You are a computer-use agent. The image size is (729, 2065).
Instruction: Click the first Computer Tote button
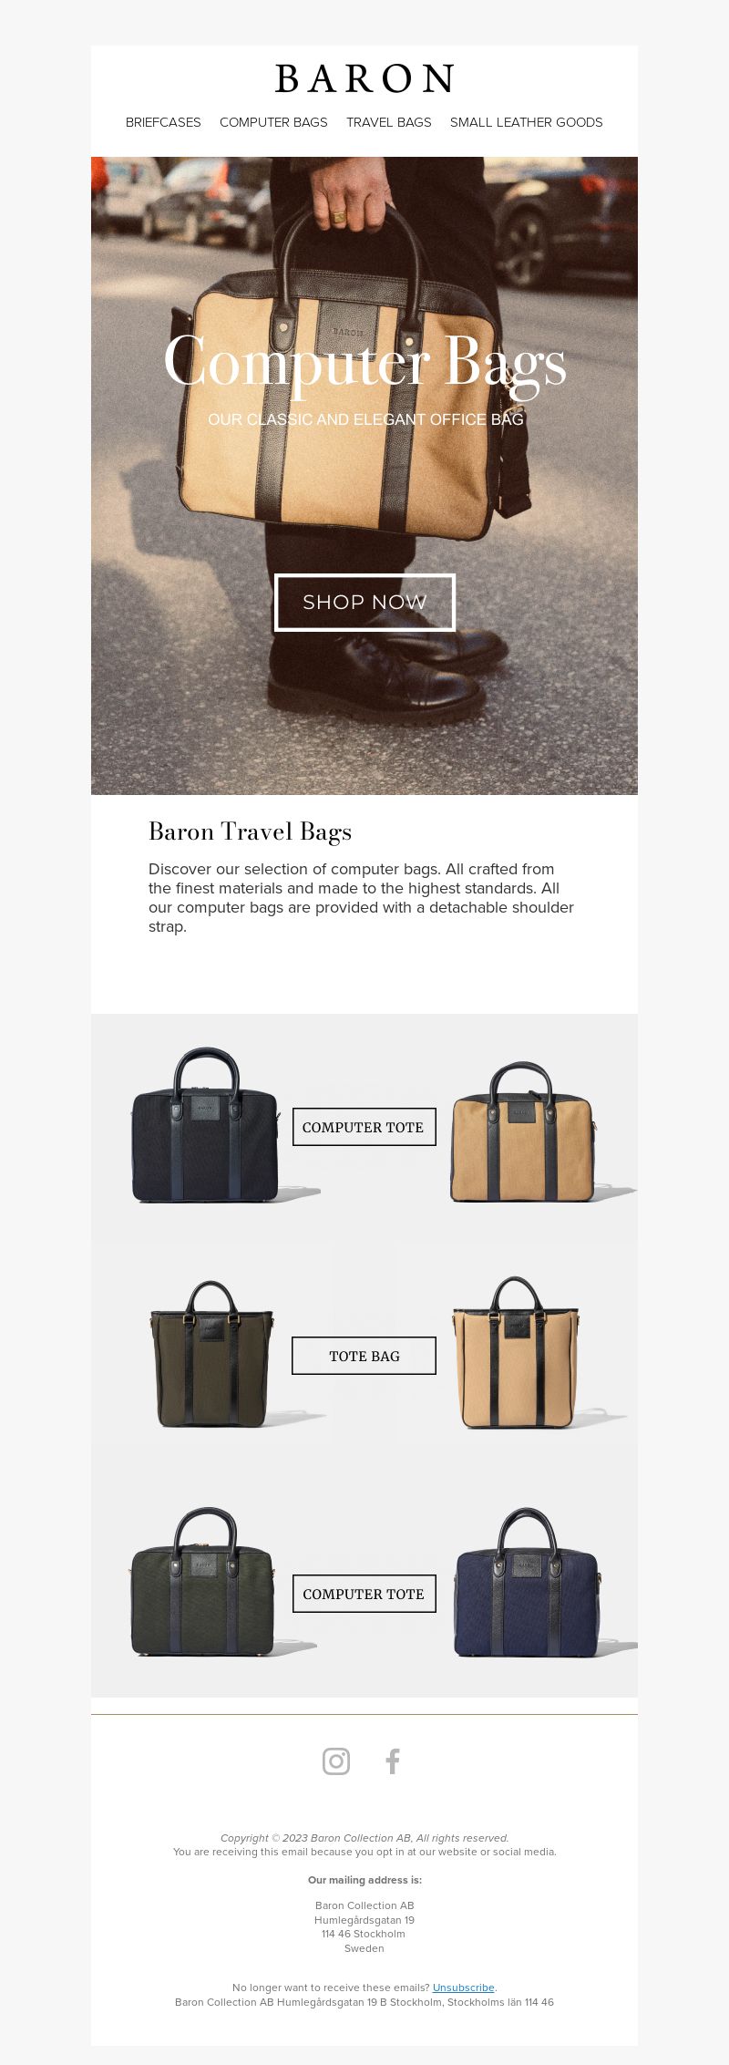pos(364,1127)
